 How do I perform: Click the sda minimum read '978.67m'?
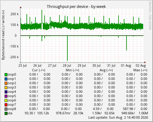(62, 113)
